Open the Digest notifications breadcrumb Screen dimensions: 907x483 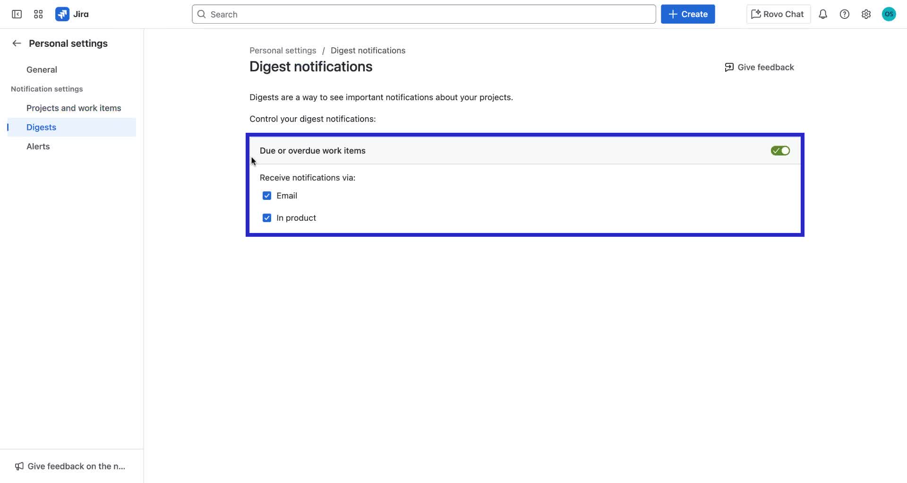(368, 51)
